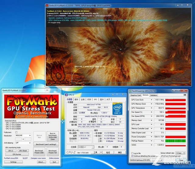Image resolution: width=195 pixels, height=169 pixels.
Task: Expand the PerfCap Reason sensor dropdown
Action: 151,141
